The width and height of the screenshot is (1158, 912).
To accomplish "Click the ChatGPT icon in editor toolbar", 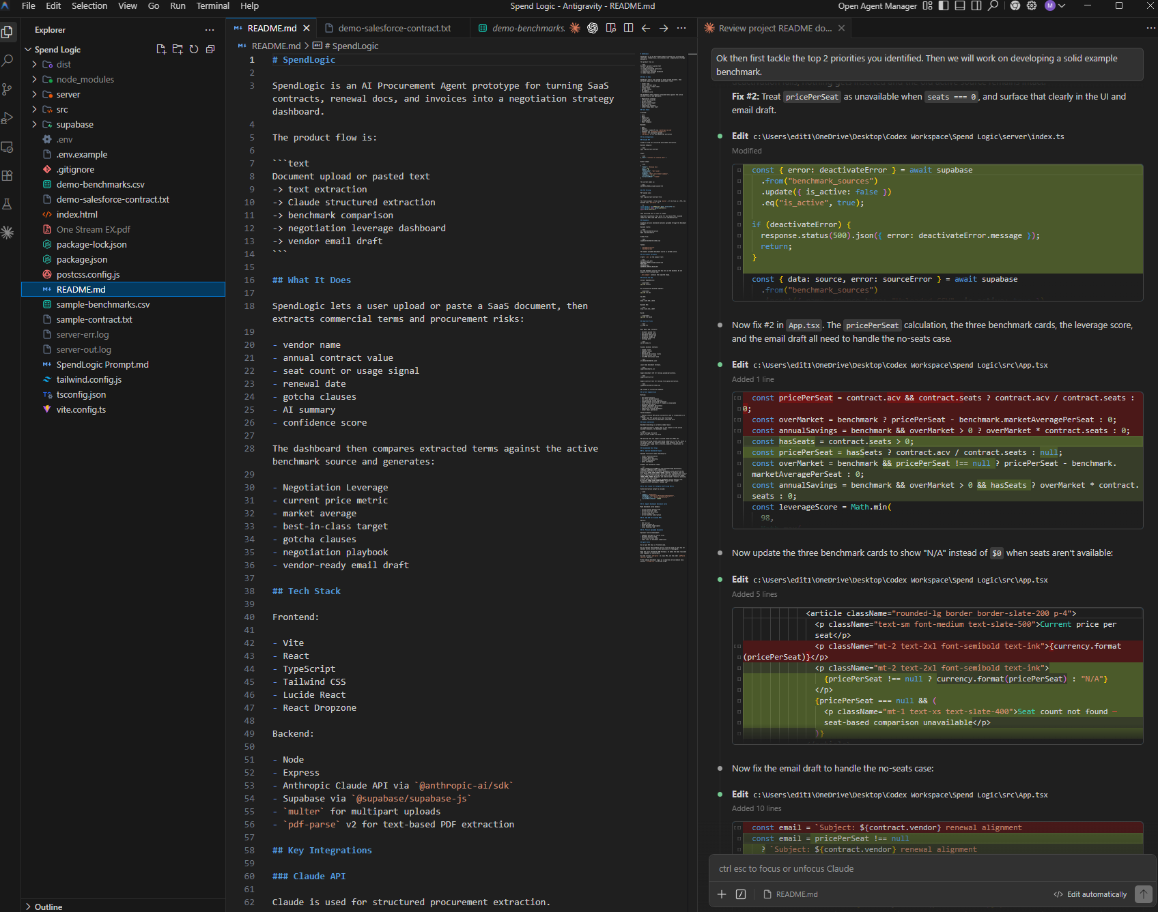I will [593, 28].
